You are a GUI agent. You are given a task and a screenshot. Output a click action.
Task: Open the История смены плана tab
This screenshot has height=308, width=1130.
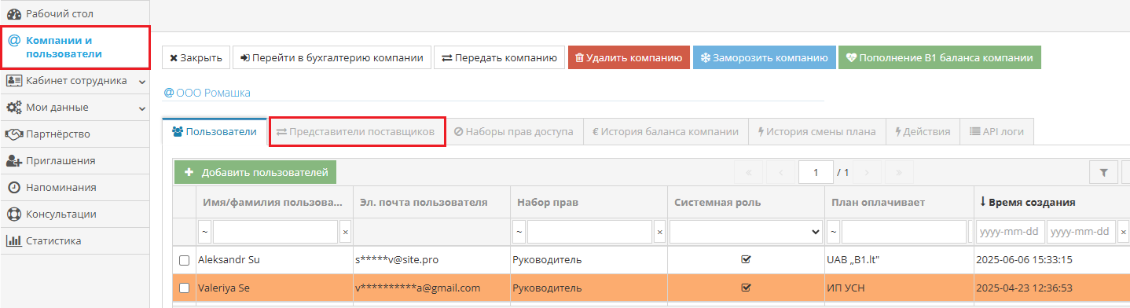817,132
